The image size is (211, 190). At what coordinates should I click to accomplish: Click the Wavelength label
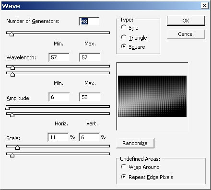coord(21,57)
